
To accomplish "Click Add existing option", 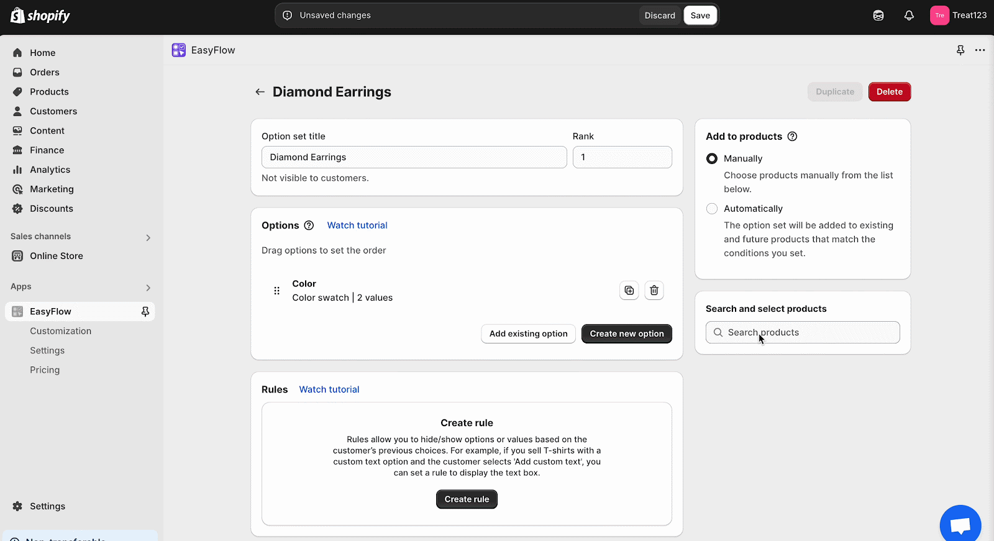I will (x=529, y=334).
